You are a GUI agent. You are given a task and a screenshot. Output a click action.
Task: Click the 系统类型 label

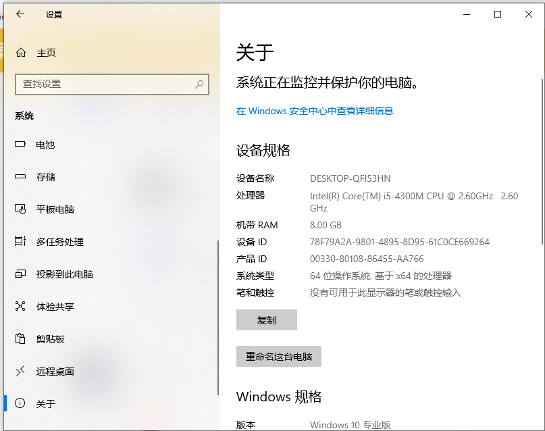[x=255, y=276]
